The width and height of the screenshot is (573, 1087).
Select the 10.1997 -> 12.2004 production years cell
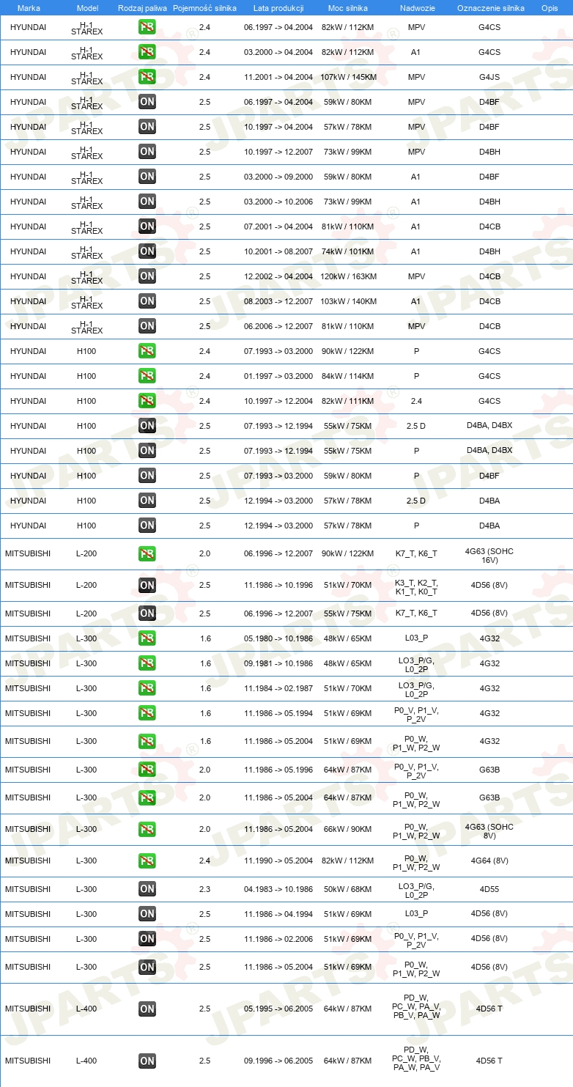[x=278, y=401]
